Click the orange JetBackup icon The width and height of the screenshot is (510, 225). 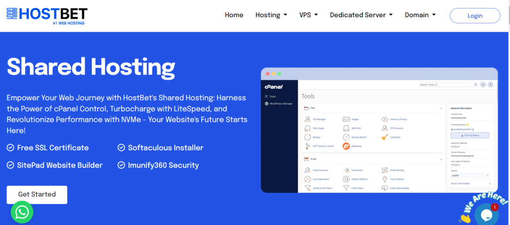[x=346, y=146]
